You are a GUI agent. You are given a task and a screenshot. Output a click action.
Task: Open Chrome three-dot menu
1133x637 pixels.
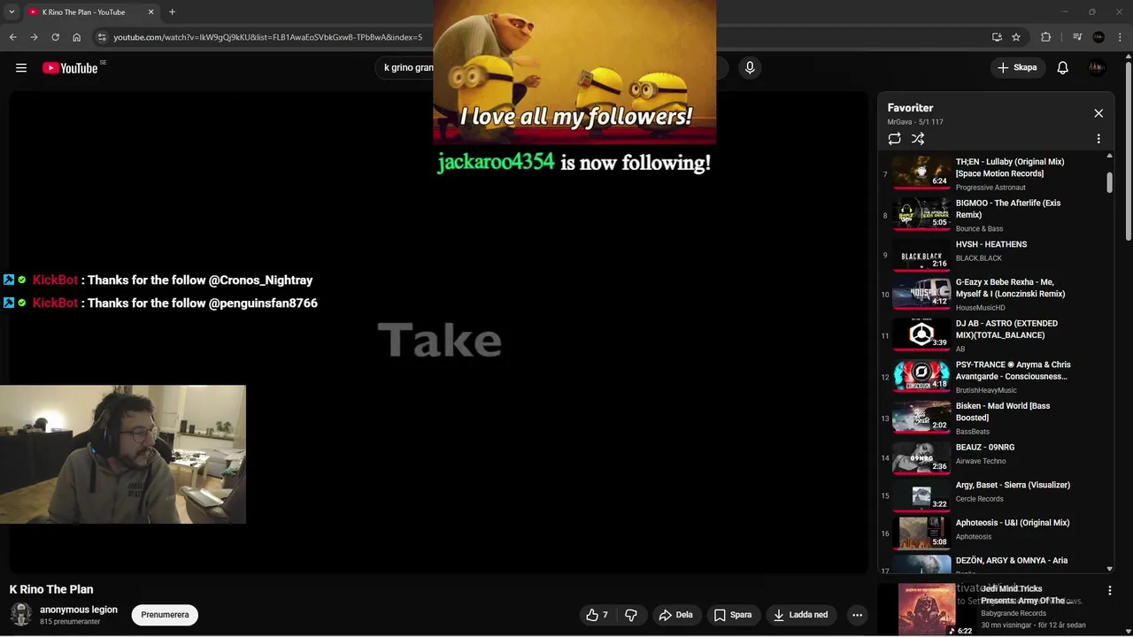tap(1120, 37)
